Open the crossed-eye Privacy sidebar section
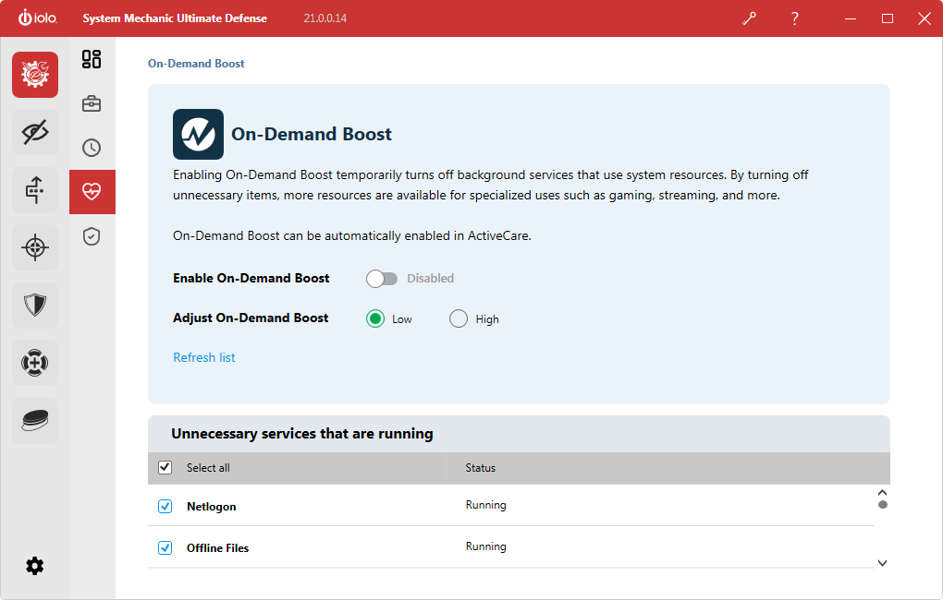The width and height of the screenshot is (943, 600). pos(35,132)
